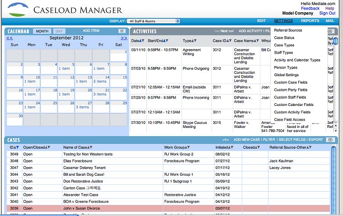Select case 'Elias Foreclosure'

click(x=77, y=161)
